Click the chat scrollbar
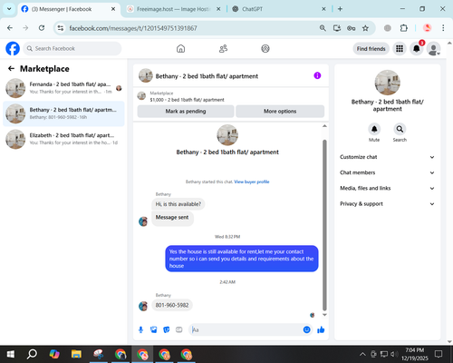 (x=324, y=225)
